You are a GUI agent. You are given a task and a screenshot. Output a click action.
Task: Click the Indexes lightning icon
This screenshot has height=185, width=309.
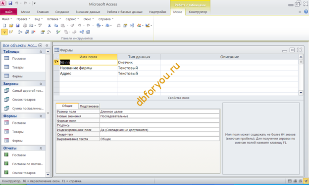[11, 32]
